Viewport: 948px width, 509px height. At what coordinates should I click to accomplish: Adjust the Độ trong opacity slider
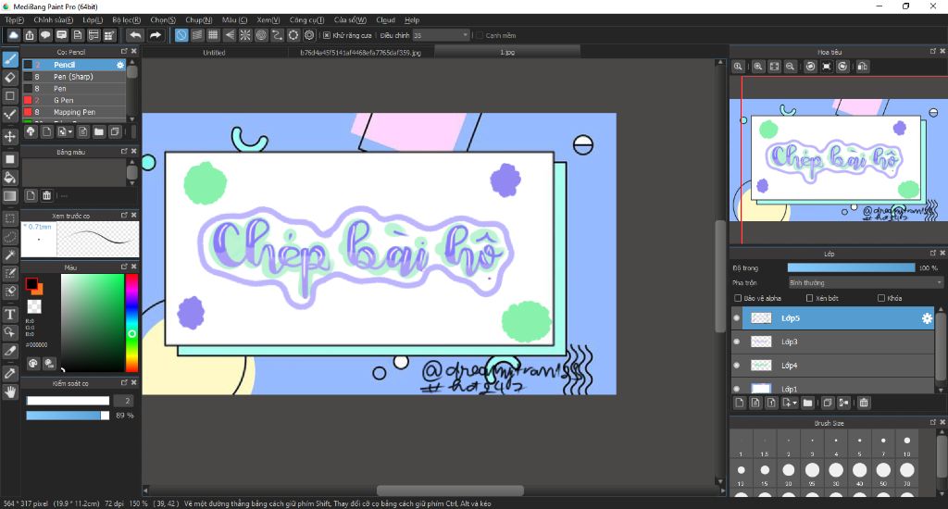click(x=852, y=267)
